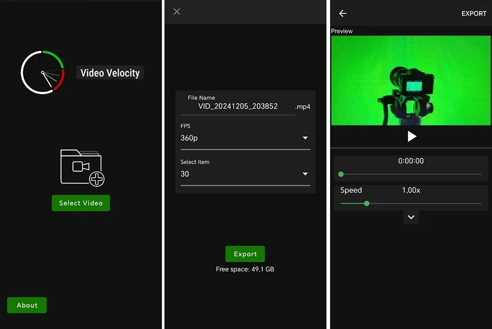
Task: Click the Video Velocity title label
Action: click(110, 73)
